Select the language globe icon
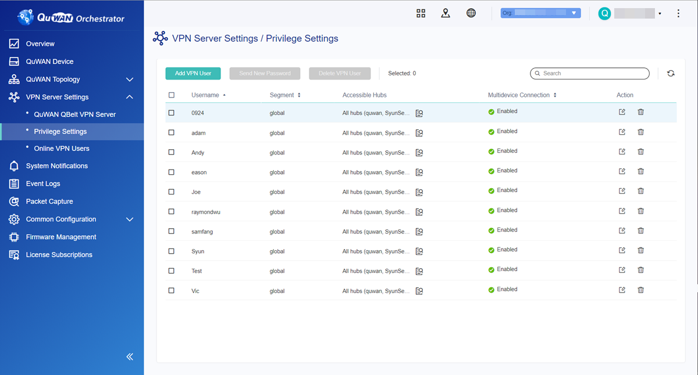Screen dimensions: 698x375 (x=471, y=13)
